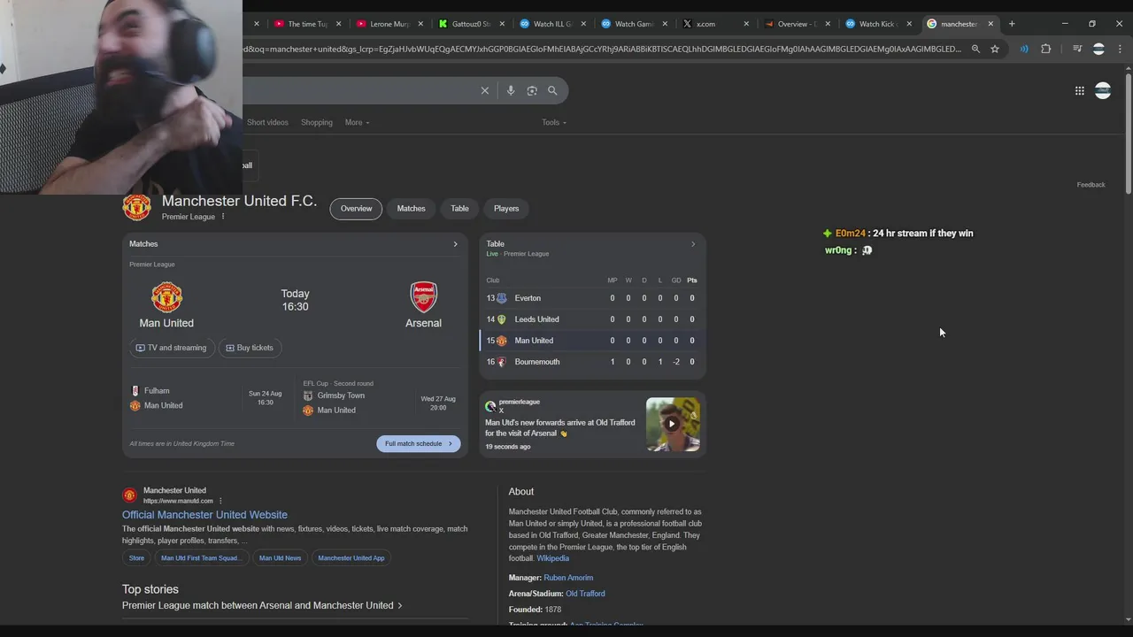The width and height of the screenshot is (1133, 637).
Task: Click the E0m24 chat username
Action: tap(851, 234)
